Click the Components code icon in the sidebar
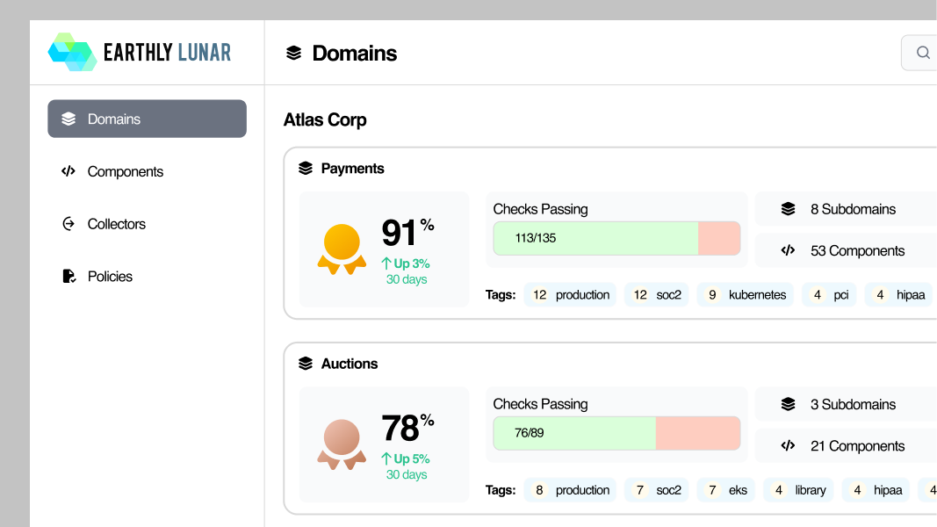The image size is (937, 527). tap(68, 171)
